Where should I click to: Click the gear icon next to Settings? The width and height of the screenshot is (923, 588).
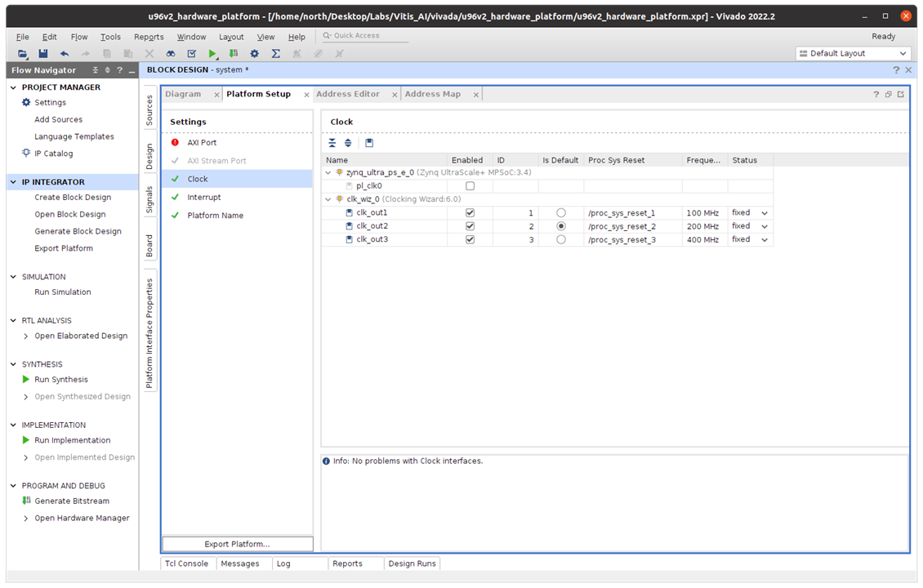[x=26, y=102]
